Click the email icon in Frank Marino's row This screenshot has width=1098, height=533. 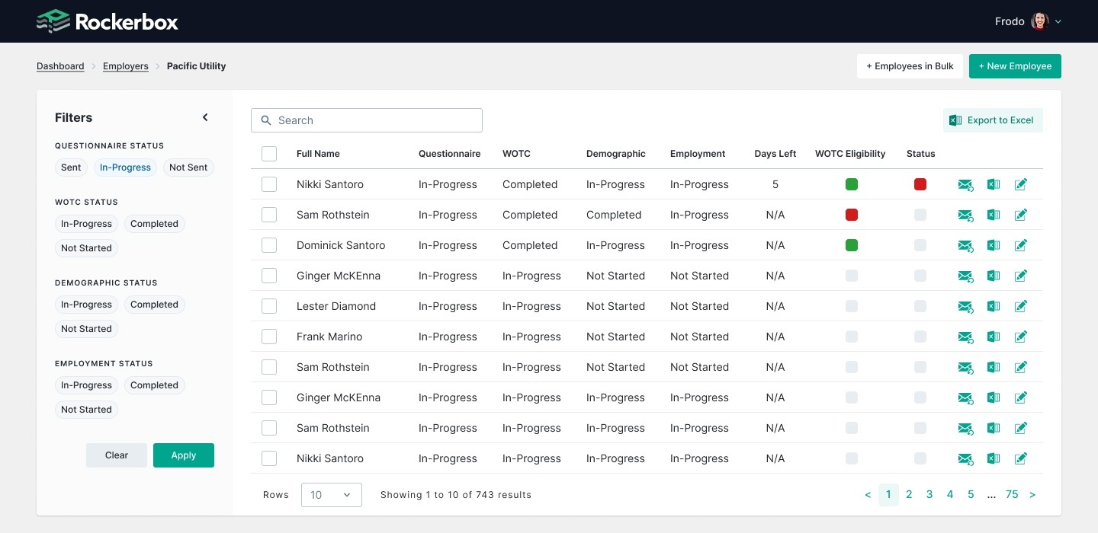tap(965, 337)
